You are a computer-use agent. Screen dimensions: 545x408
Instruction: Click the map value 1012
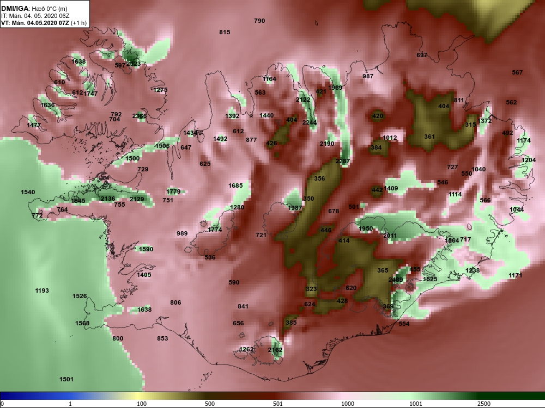point(390,138)
